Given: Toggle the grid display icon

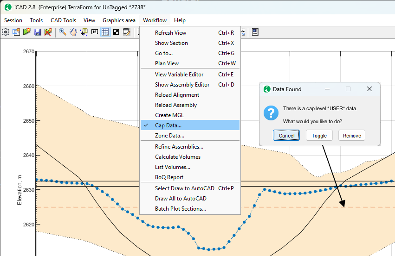Looking at the screenshot, I should (105, 32).
